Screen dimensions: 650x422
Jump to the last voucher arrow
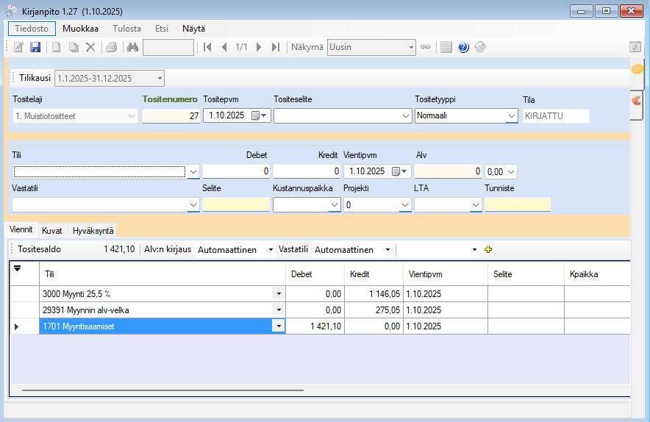[276, 47]
